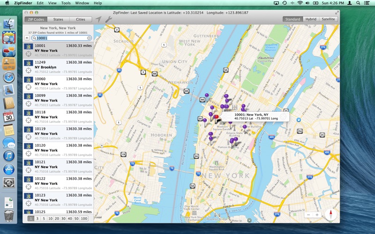375x234 pixels.
Task: Click the crosshair icon for ZIP 10119
Action: 28,137
